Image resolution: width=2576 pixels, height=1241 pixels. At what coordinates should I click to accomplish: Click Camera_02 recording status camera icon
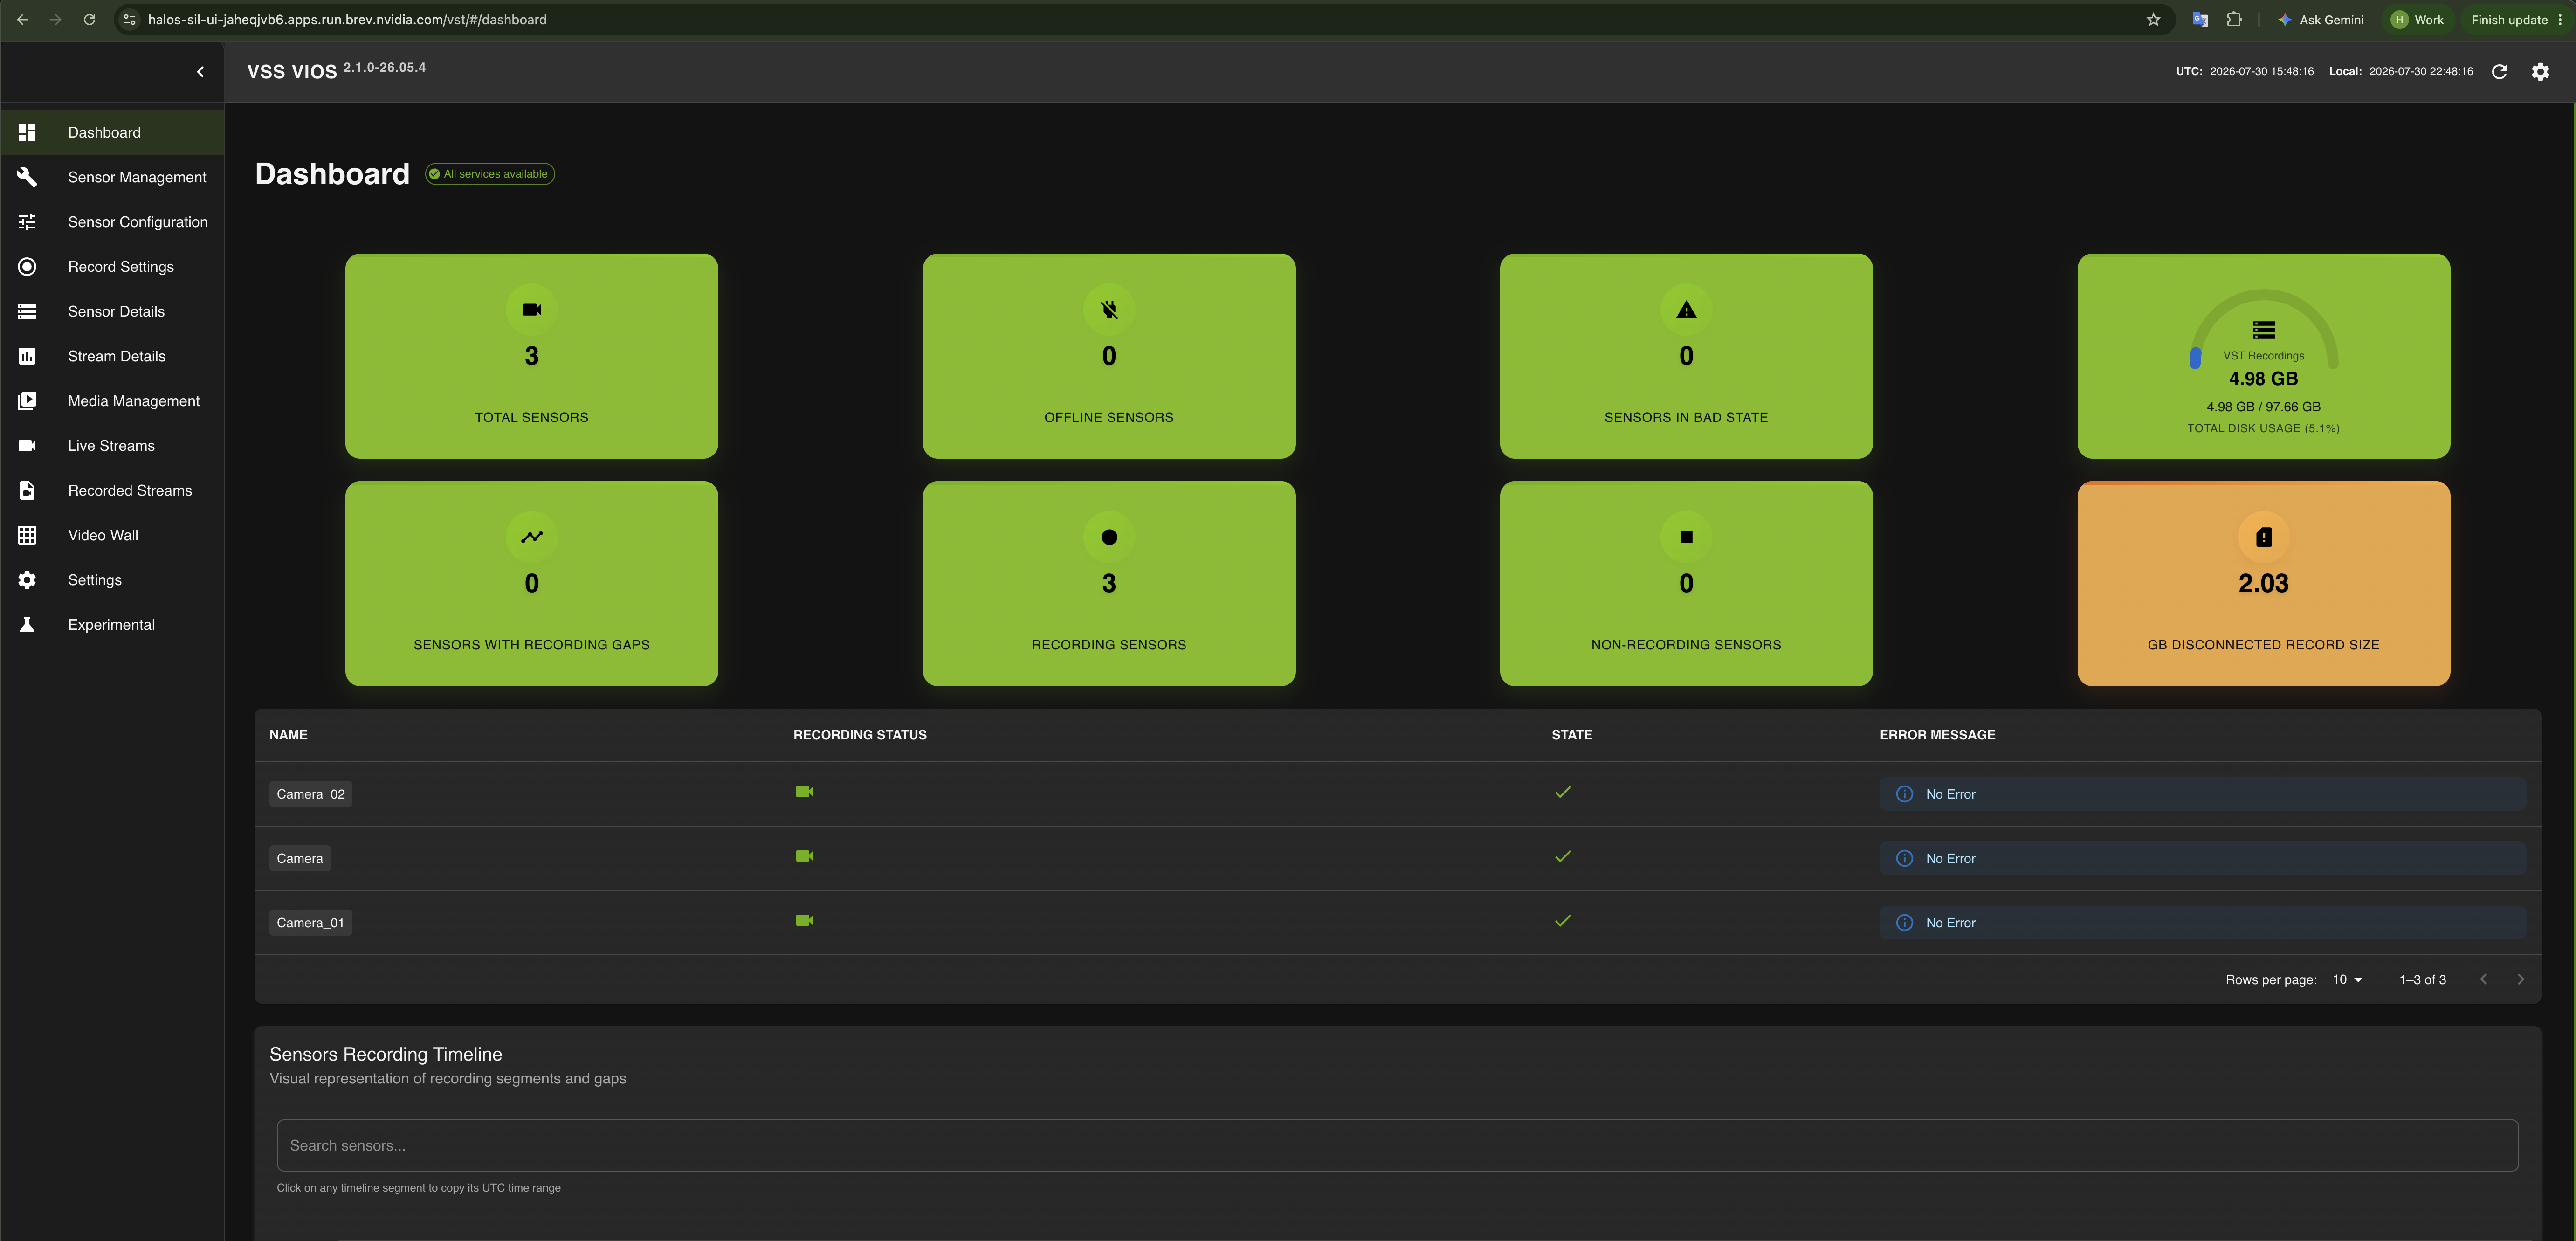804,792
